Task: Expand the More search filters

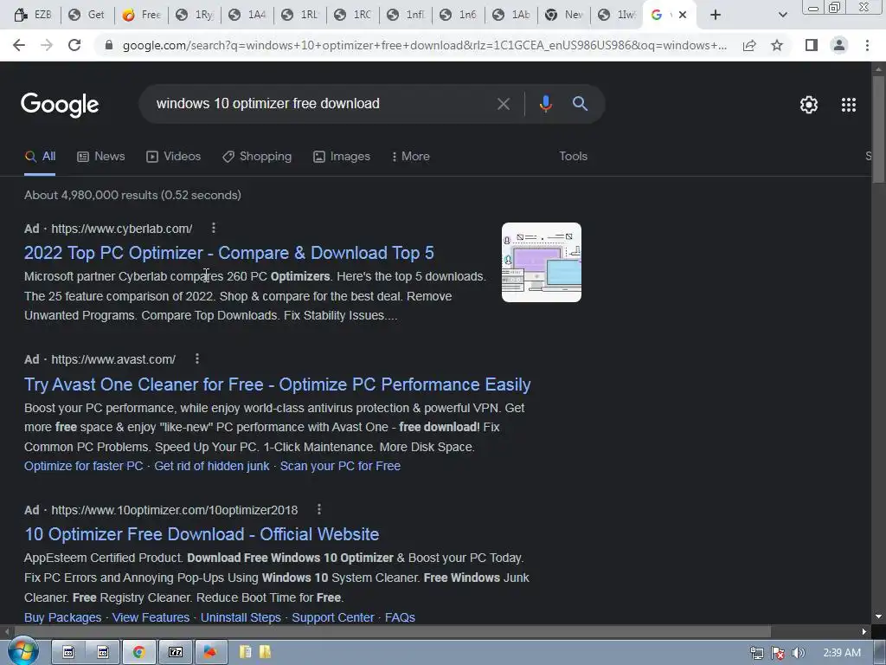Action: coord(410,156)
